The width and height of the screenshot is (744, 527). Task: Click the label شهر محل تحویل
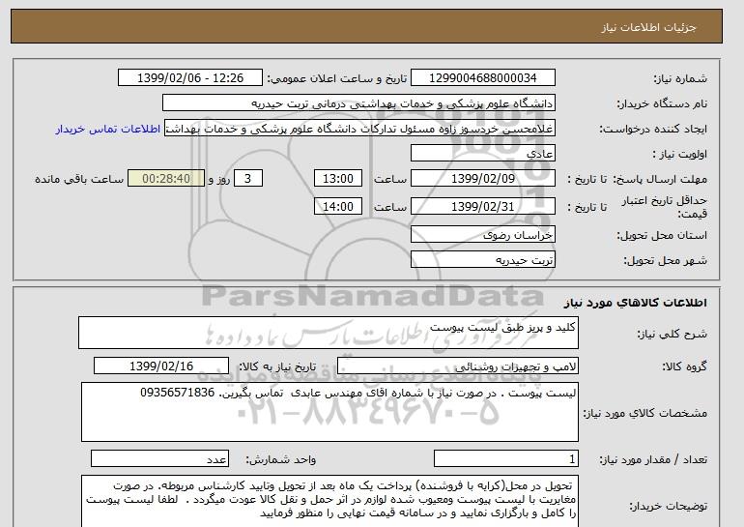(x=665, y=261)
